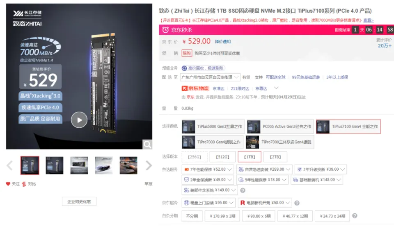Show previous thumbnails with left arrow
Viewport: 394px width, 226px height.
pos(9,165)
